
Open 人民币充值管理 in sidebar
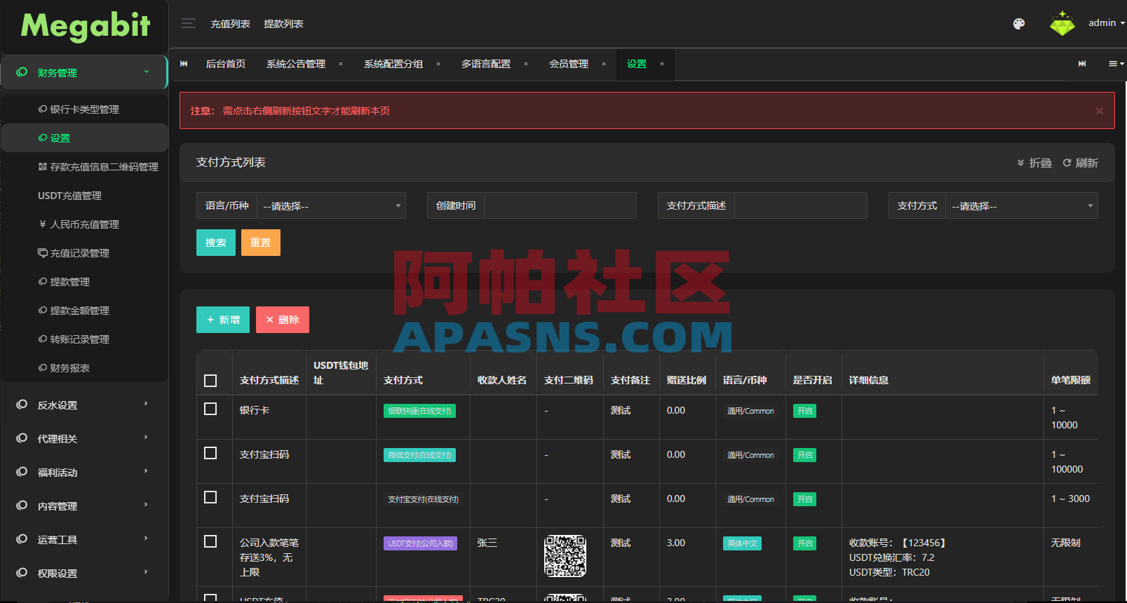pyautogui.click(x=79, y=224)
